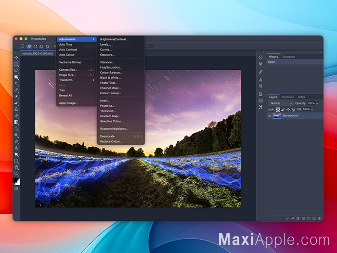The width and height of the screenshot is (337, 253).
Task: Switch to the Swatches tab
Action: (x=288, y=57)
